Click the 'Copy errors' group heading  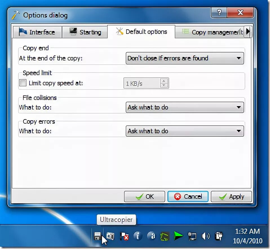(x=39, y=122)
